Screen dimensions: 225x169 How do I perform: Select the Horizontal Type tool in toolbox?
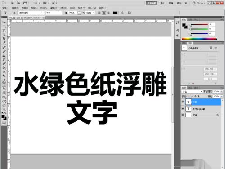(4, 84)
